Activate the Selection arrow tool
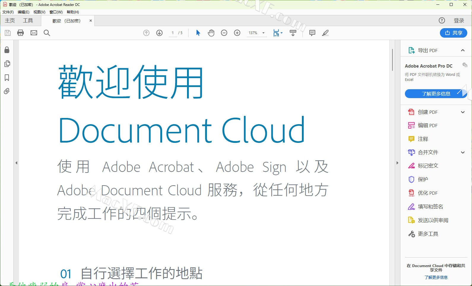Viewport: 472px width, 286px height. pos(198,33)
